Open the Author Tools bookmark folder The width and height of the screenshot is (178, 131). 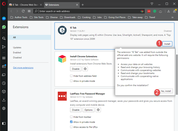click(19, 17)
